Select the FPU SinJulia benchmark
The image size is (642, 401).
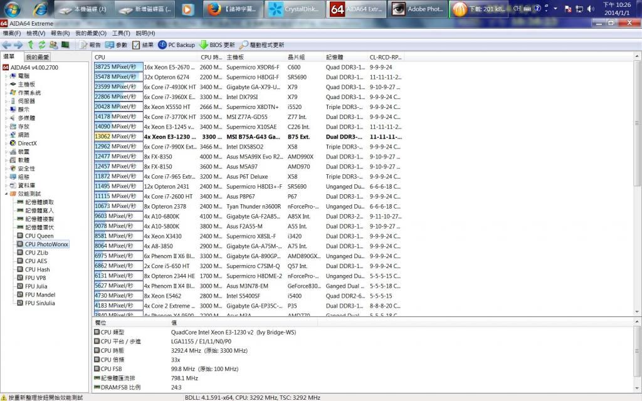[36, 303]
